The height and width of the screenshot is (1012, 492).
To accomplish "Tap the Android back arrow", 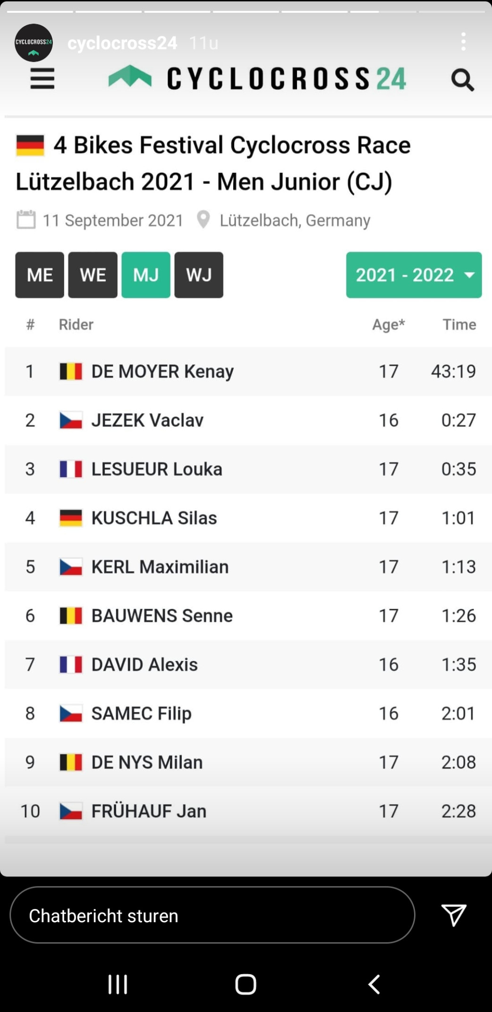I will [x=374, y=985].
